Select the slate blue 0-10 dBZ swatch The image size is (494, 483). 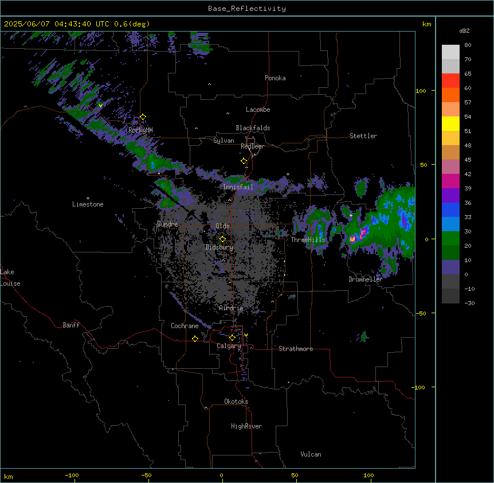pyautogui.click(x=450, y=267)
